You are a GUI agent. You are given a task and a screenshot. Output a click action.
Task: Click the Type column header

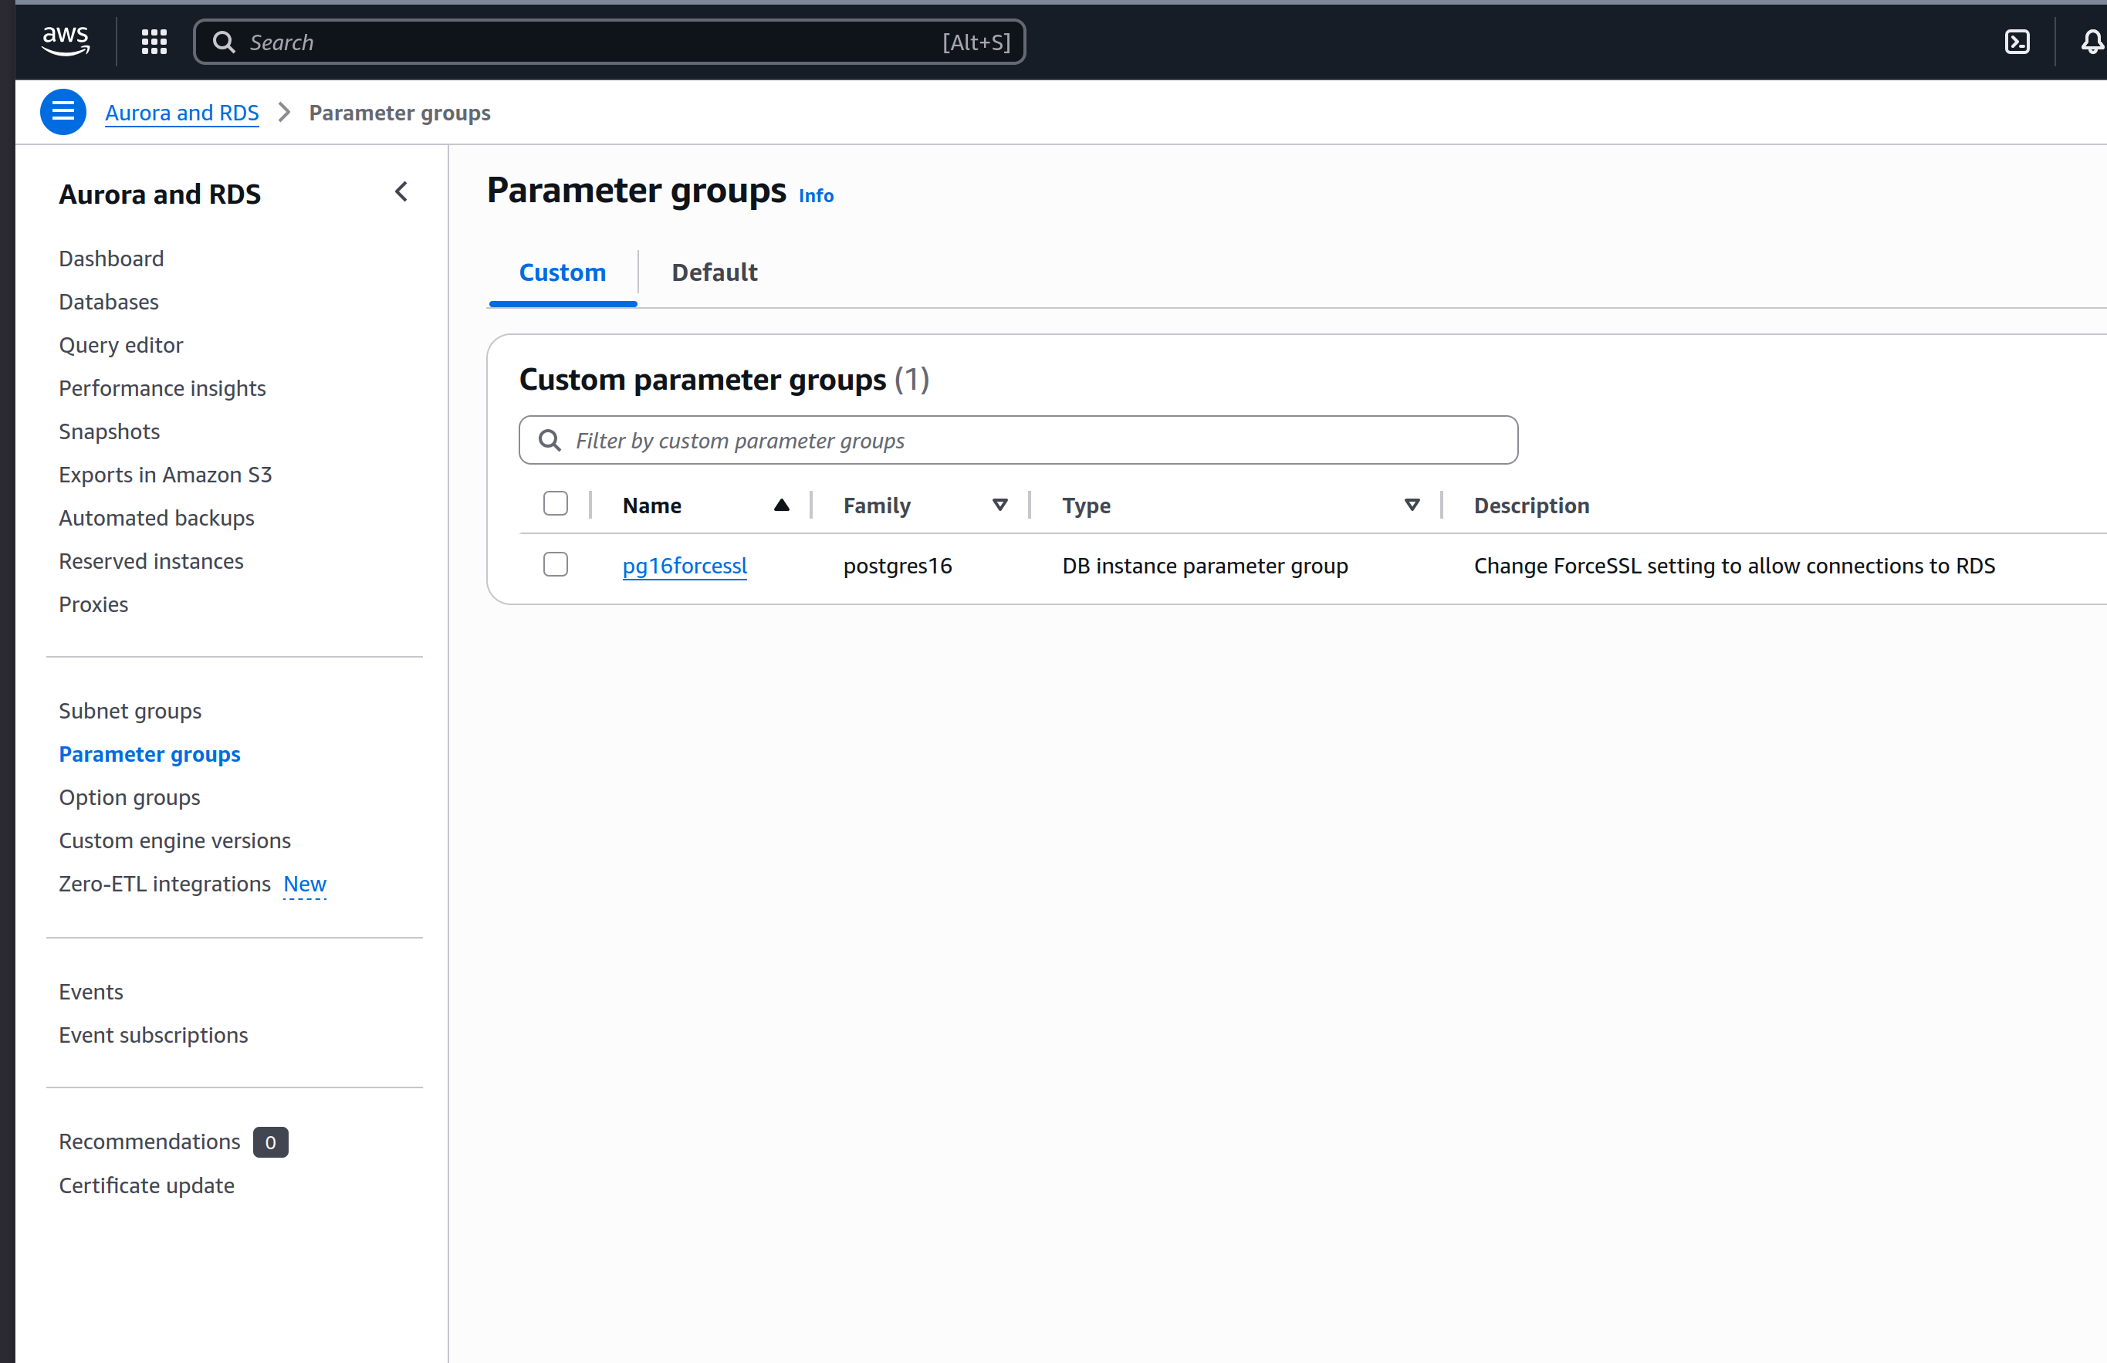1087,506
